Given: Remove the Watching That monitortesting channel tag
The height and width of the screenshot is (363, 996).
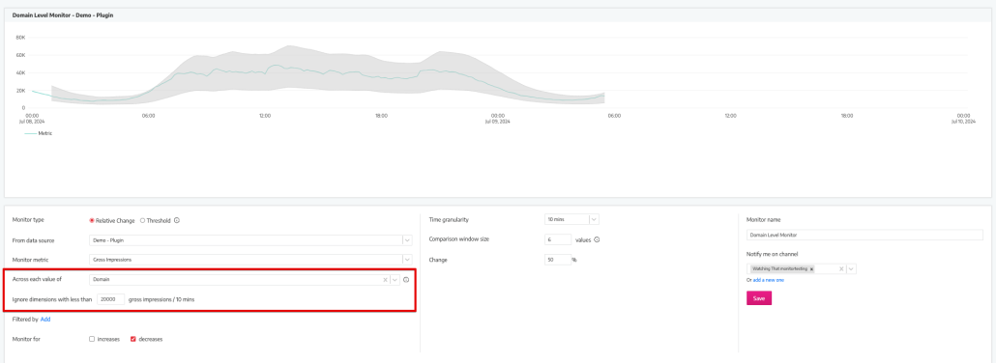Looking at the screenshot, I should point(811,269).
